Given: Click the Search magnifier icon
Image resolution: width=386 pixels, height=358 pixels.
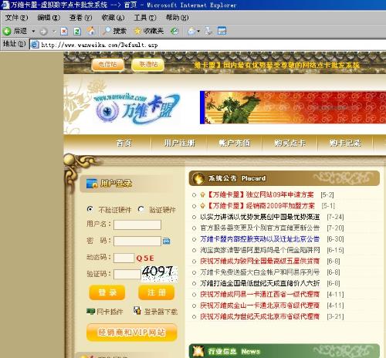Looking at the screenshot, I should [x=106, y=31].
